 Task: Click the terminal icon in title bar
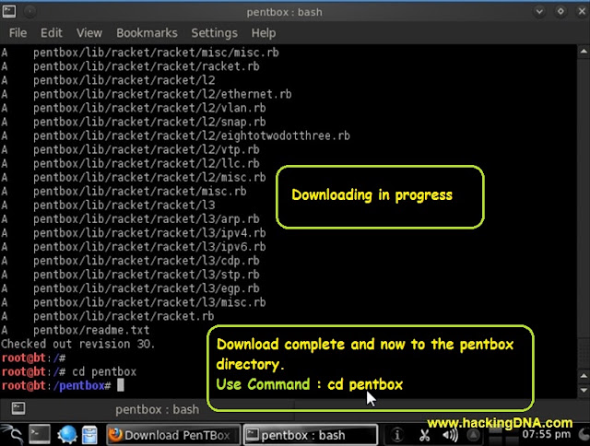[9, 12]
